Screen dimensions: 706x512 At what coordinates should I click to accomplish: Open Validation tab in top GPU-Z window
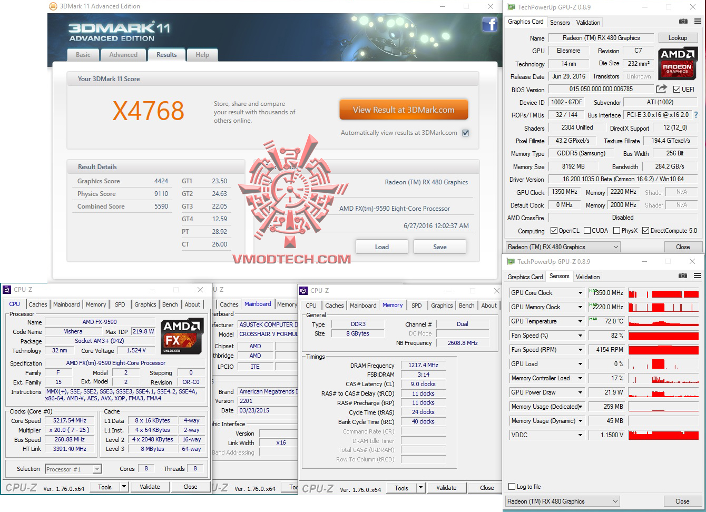[x=588, y=23]
